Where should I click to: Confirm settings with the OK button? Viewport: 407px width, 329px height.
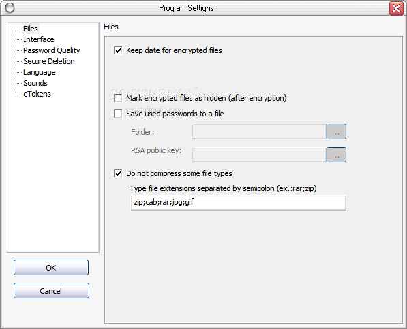coord(51,267)
